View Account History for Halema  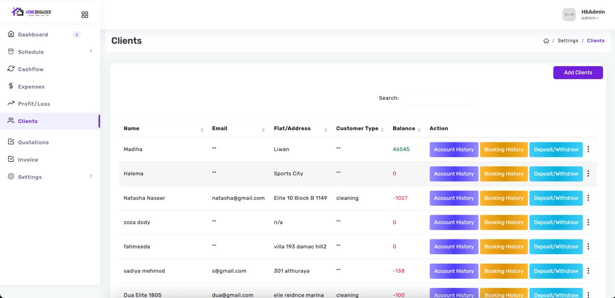pos(454,174)
